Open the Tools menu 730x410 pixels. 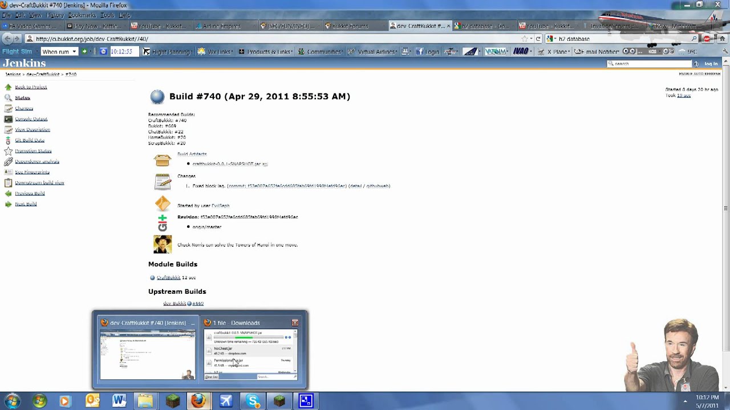(107, 15)
